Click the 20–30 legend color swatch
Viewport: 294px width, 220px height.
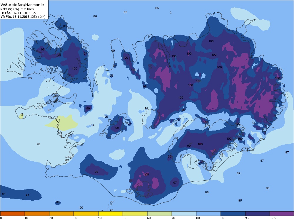pyautogui.click(x=61, y=214)
